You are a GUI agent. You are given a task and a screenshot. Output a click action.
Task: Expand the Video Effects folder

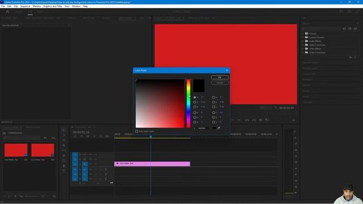pos(302,49)
